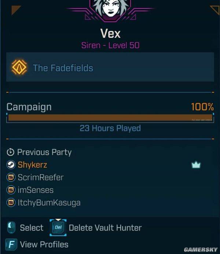Click the Vex Siren character portrait
Screen dimensions: 220x254
click(x=110, y=10)
